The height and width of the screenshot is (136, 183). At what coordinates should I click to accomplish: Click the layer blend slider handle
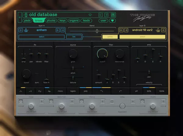pos(97,31)
